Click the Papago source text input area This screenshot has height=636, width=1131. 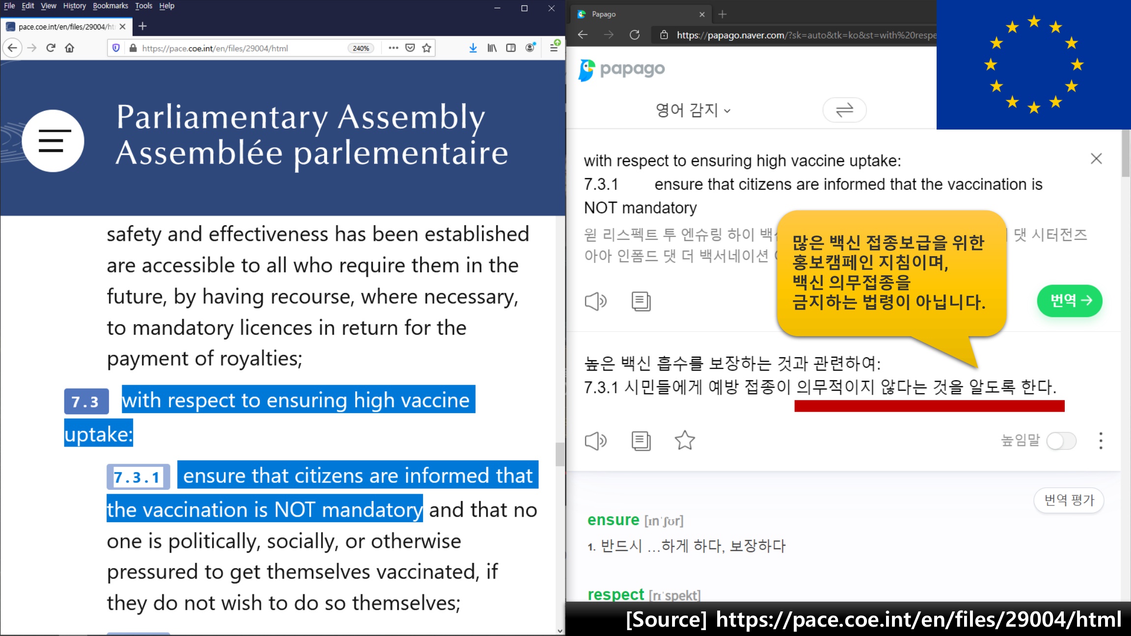(x=830, y=185)
